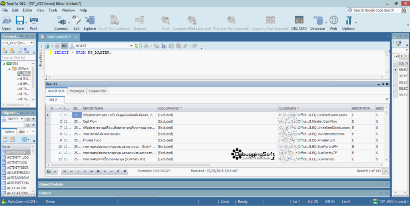The image size is (410, 206).
Task: Open the ScriptMap side tab
Action: pyautogui.click(x=40, y=59)
